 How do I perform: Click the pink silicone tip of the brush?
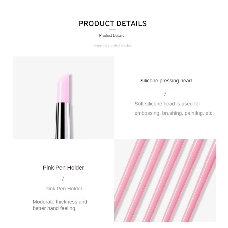(x=63, y=88)
